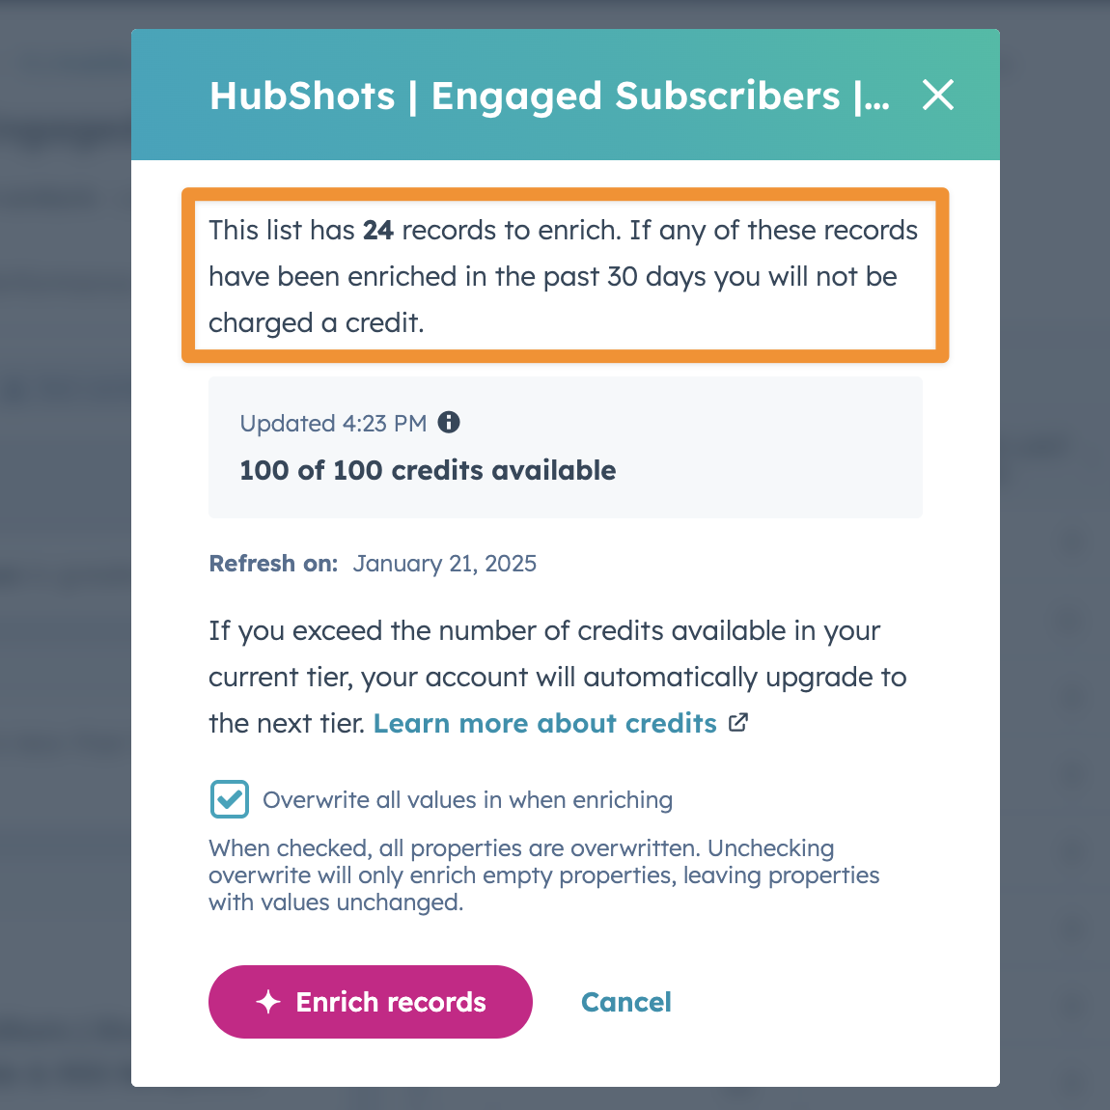
Task: Click the 'Overwrite all values in when enriching' label
Action: (467, 800)
